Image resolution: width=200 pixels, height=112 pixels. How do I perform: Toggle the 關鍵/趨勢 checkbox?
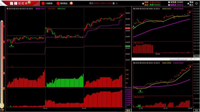[142, 3]
